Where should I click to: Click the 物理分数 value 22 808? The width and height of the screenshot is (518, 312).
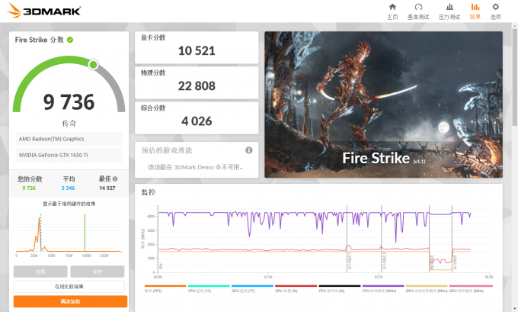point(197,86)
